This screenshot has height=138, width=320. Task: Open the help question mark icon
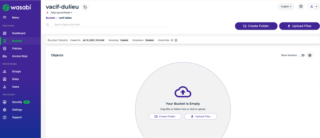(301, 7)
